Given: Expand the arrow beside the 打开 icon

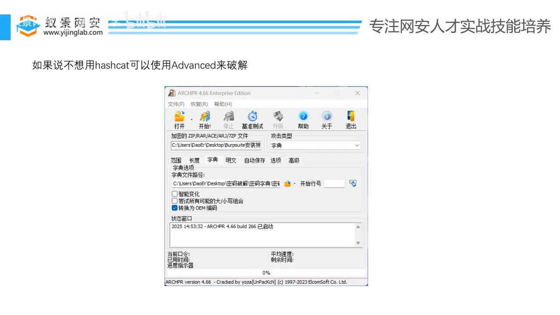Looking at the screenshot, I should point(192,119).
